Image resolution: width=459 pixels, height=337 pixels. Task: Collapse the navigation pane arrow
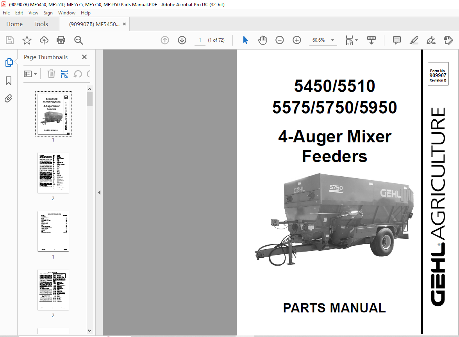99,192
